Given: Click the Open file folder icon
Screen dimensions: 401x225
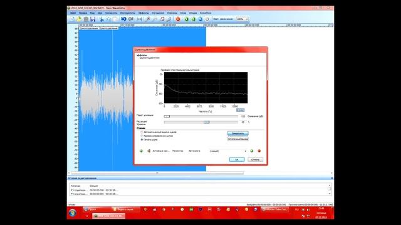Looking at the screenshot, I should 79,19.
